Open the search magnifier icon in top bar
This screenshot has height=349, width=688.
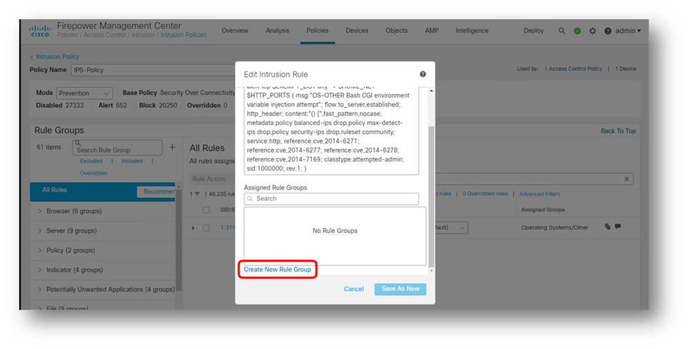point(562,31)
